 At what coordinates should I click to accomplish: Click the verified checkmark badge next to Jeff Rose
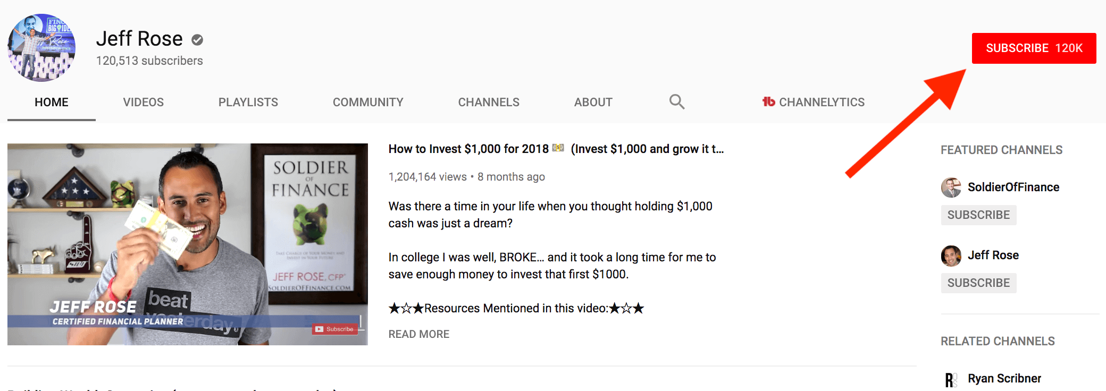click(x=197, y=40)
